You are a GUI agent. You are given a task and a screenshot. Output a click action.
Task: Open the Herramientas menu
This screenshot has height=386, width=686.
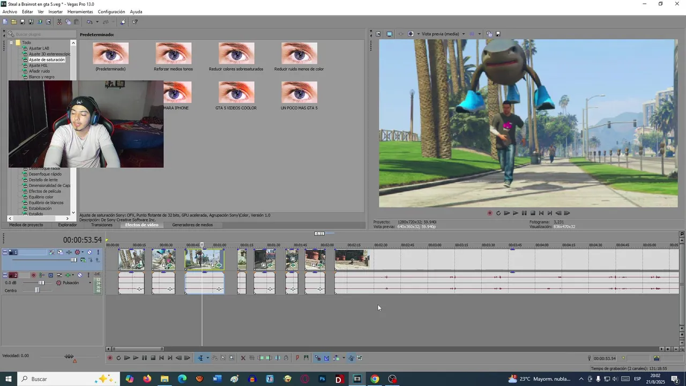[x=80, y=12]
